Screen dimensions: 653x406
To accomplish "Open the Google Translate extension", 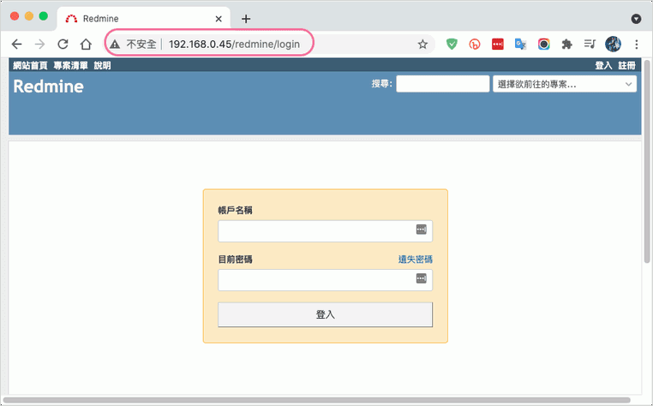I will 520,45.
